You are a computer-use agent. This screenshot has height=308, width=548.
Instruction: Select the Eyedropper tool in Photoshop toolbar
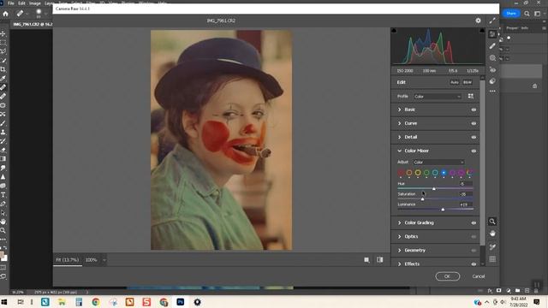coord(3,78)
